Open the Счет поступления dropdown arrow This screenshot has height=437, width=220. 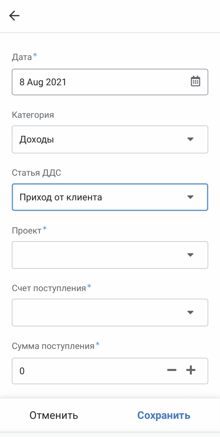(x=190, y=312)
